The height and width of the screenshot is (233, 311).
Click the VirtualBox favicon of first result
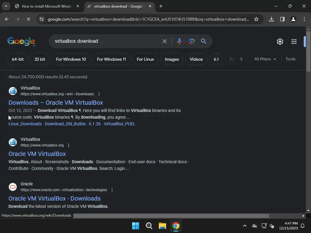[x=13, y=91]
